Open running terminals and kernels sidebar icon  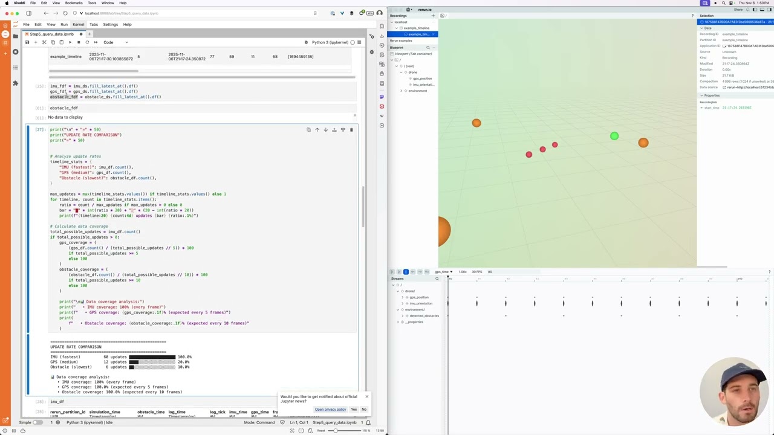[x=16, y=52]
